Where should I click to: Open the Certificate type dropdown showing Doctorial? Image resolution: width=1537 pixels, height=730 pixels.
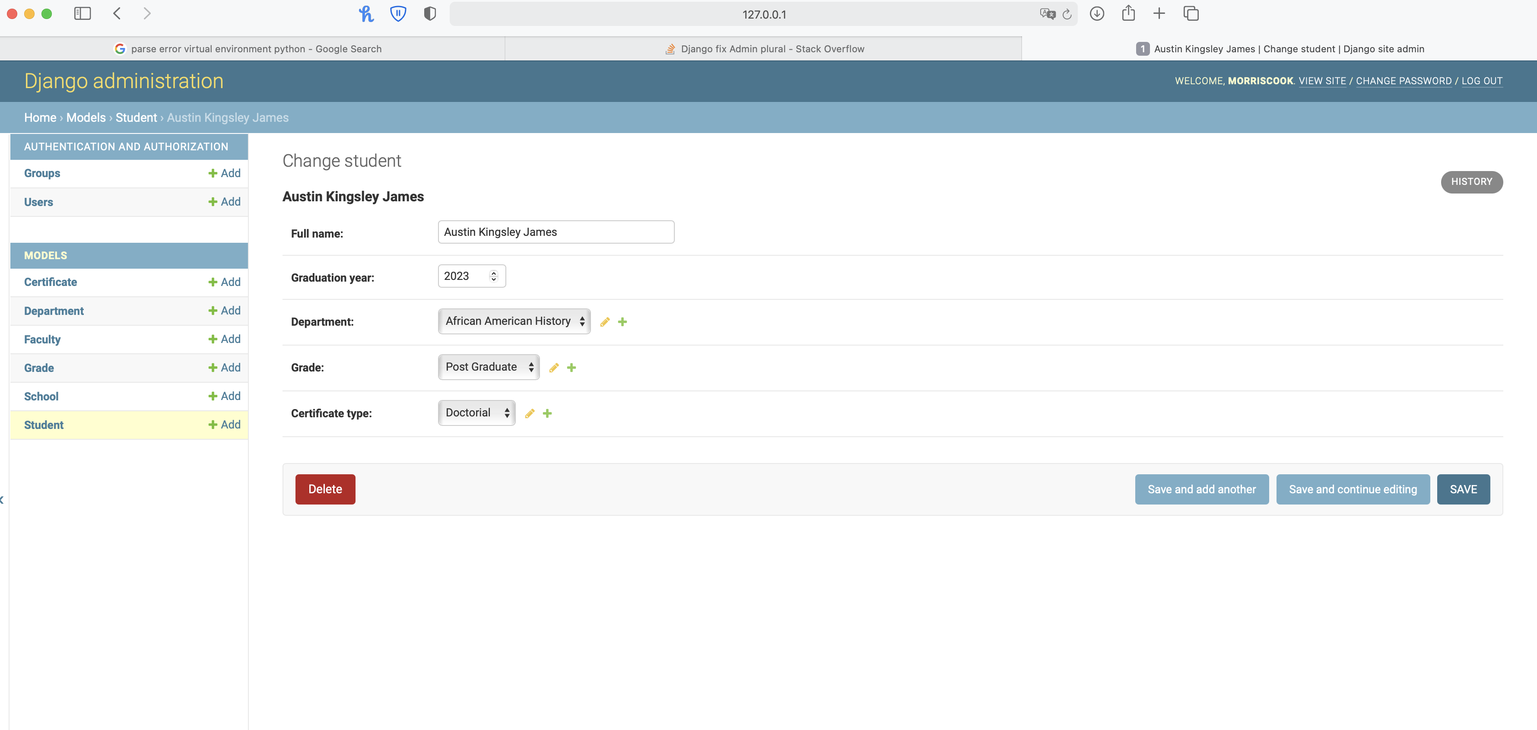click(476, 412)
